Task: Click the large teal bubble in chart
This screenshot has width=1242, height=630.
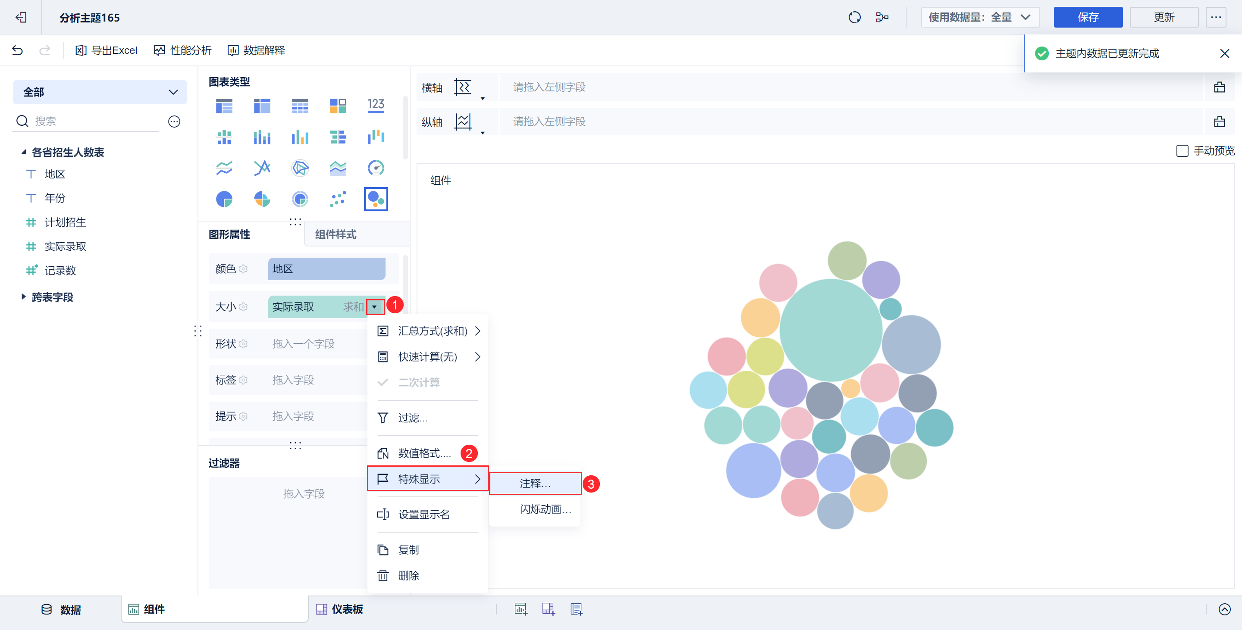Action: coord(830,330)
